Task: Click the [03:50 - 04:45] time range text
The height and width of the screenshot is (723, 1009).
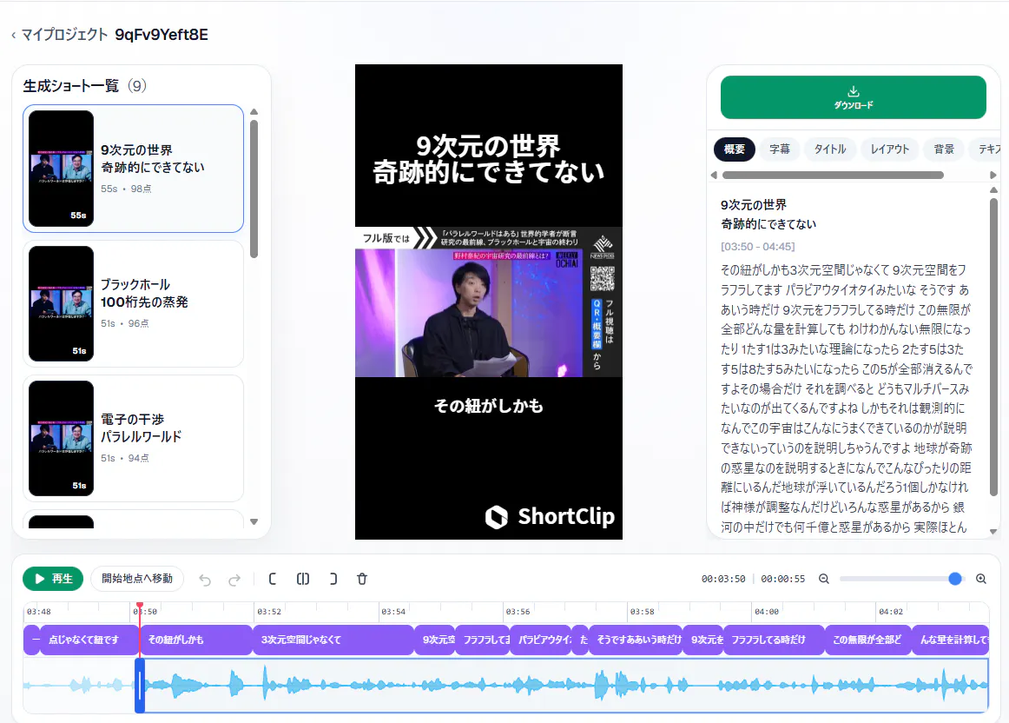Action: pyautogui.click(x=757, y=247)
